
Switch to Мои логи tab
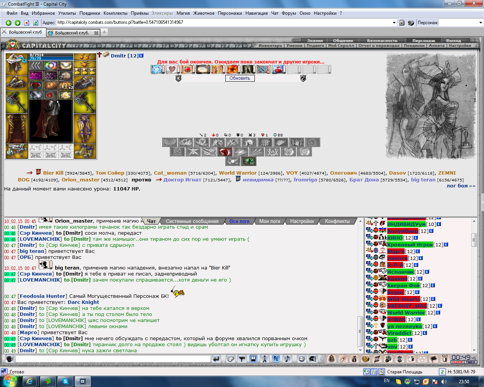[270, 221]
